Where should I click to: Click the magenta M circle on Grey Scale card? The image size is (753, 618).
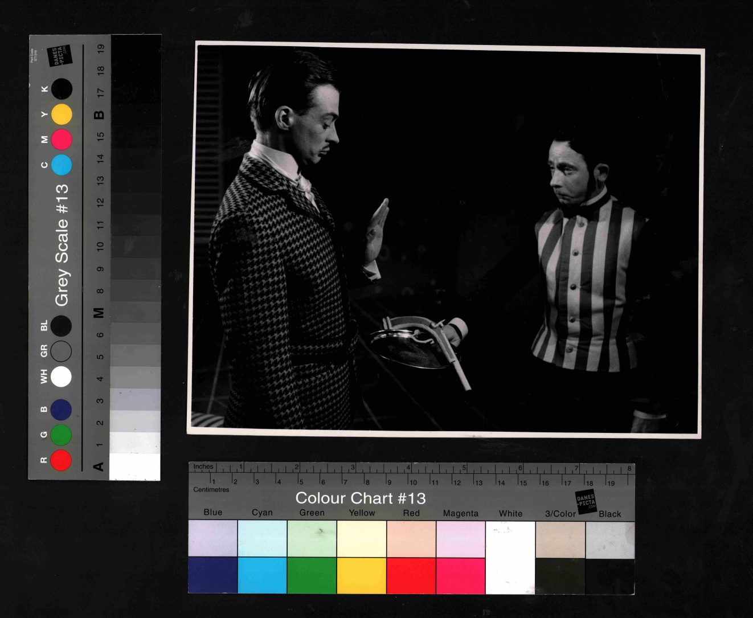[x=62, y=140]
